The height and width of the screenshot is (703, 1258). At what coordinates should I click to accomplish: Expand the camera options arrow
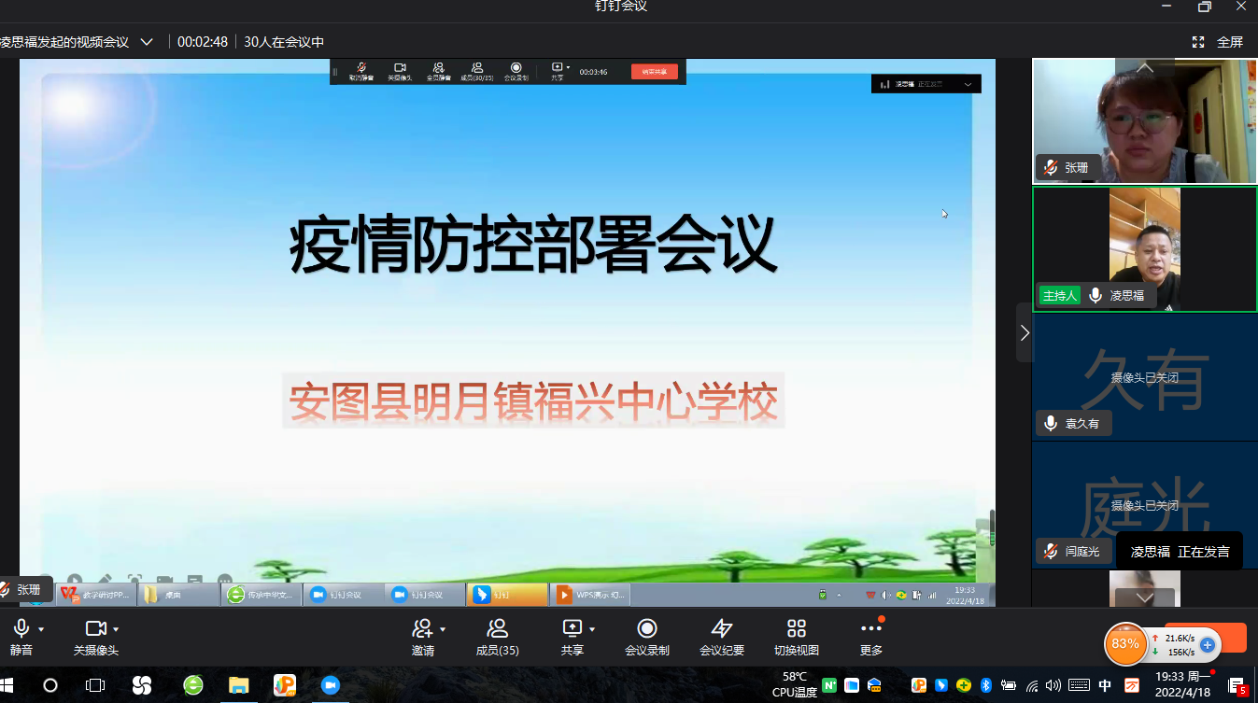tap(116, 629)
